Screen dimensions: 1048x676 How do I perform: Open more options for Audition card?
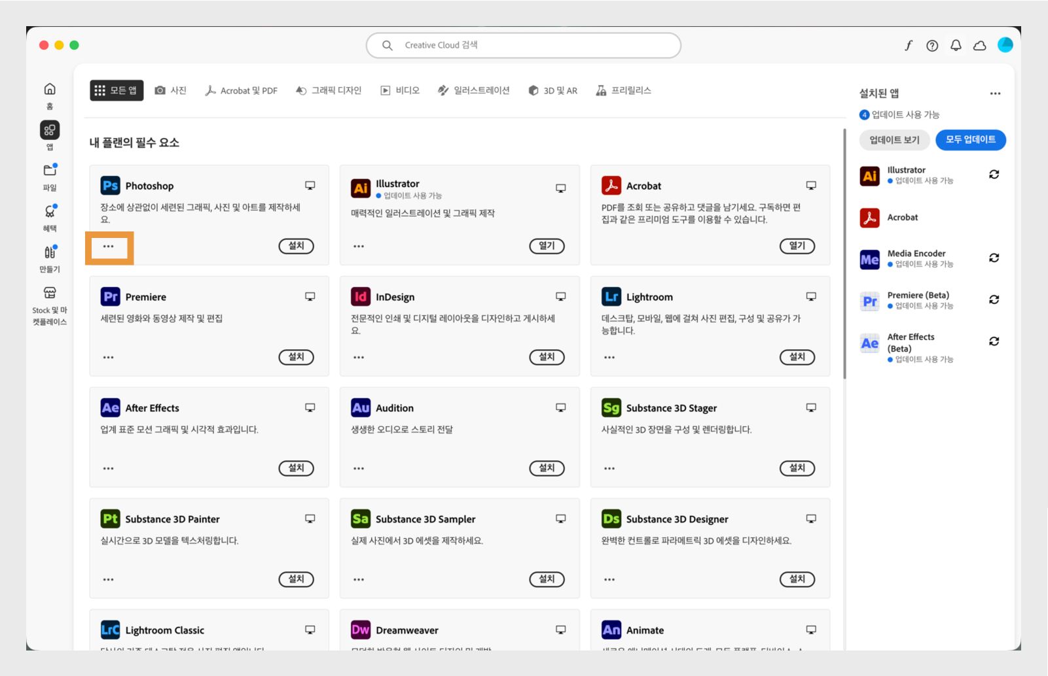pyautogui.click(x=359, y=469)
